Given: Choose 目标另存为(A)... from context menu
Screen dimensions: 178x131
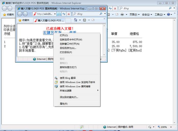Looking at the screenshot, I should (68, 48).
